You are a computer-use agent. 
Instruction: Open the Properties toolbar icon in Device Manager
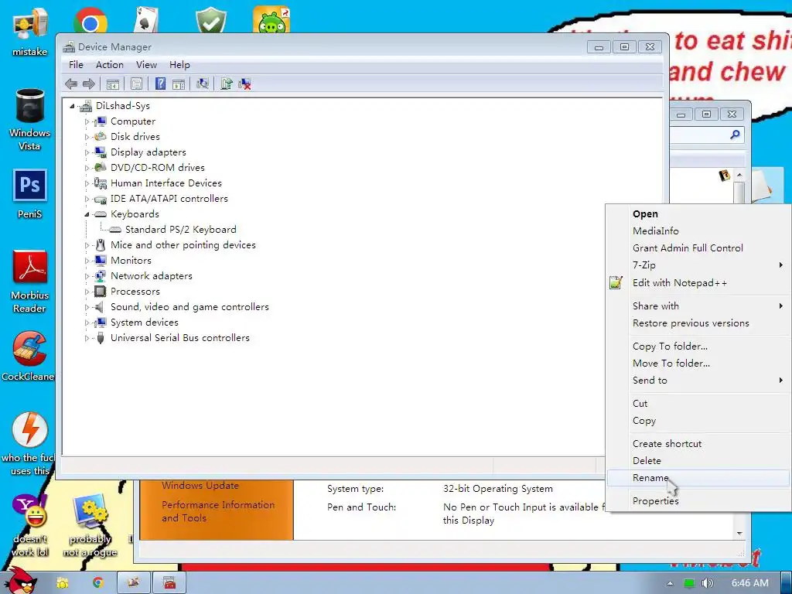[136, 84]
